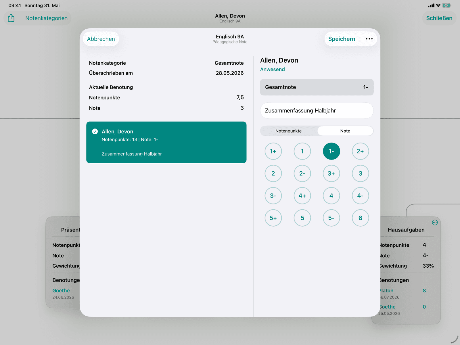Tap the Hausaufgaben card title

(406, 230)
